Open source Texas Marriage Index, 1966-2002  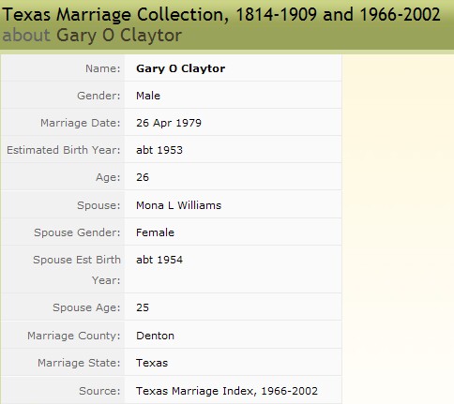tap(227, 391)
